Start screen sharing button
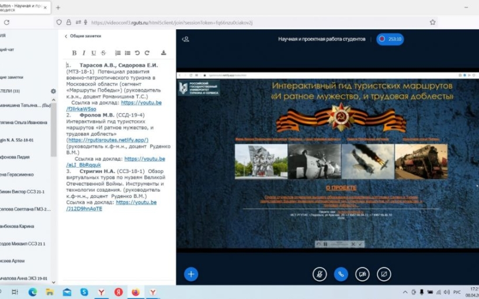The image size is (479, 299). click(x=384, y=274)
